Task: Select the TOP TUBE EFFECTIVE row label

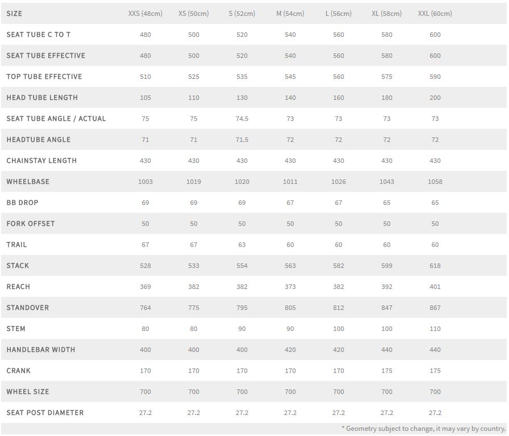Action: [x=44, y=77]
